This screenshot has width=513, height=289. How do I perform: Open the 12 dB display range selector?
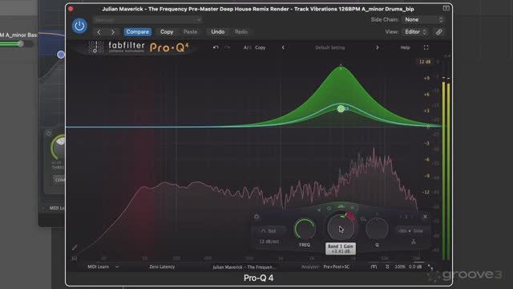pyautogui.click(x=425, y=62)
